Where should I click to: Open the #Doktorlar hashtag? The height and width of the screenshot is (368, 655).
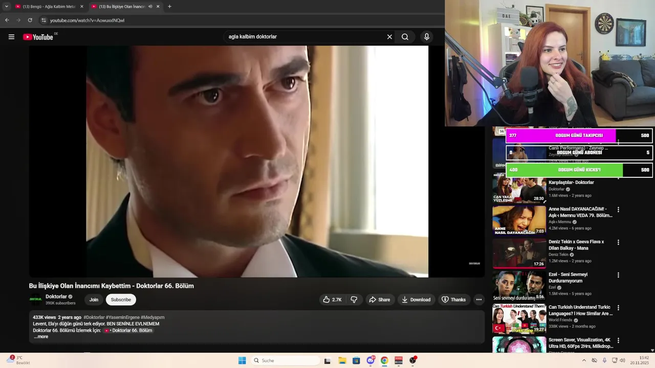94,317
